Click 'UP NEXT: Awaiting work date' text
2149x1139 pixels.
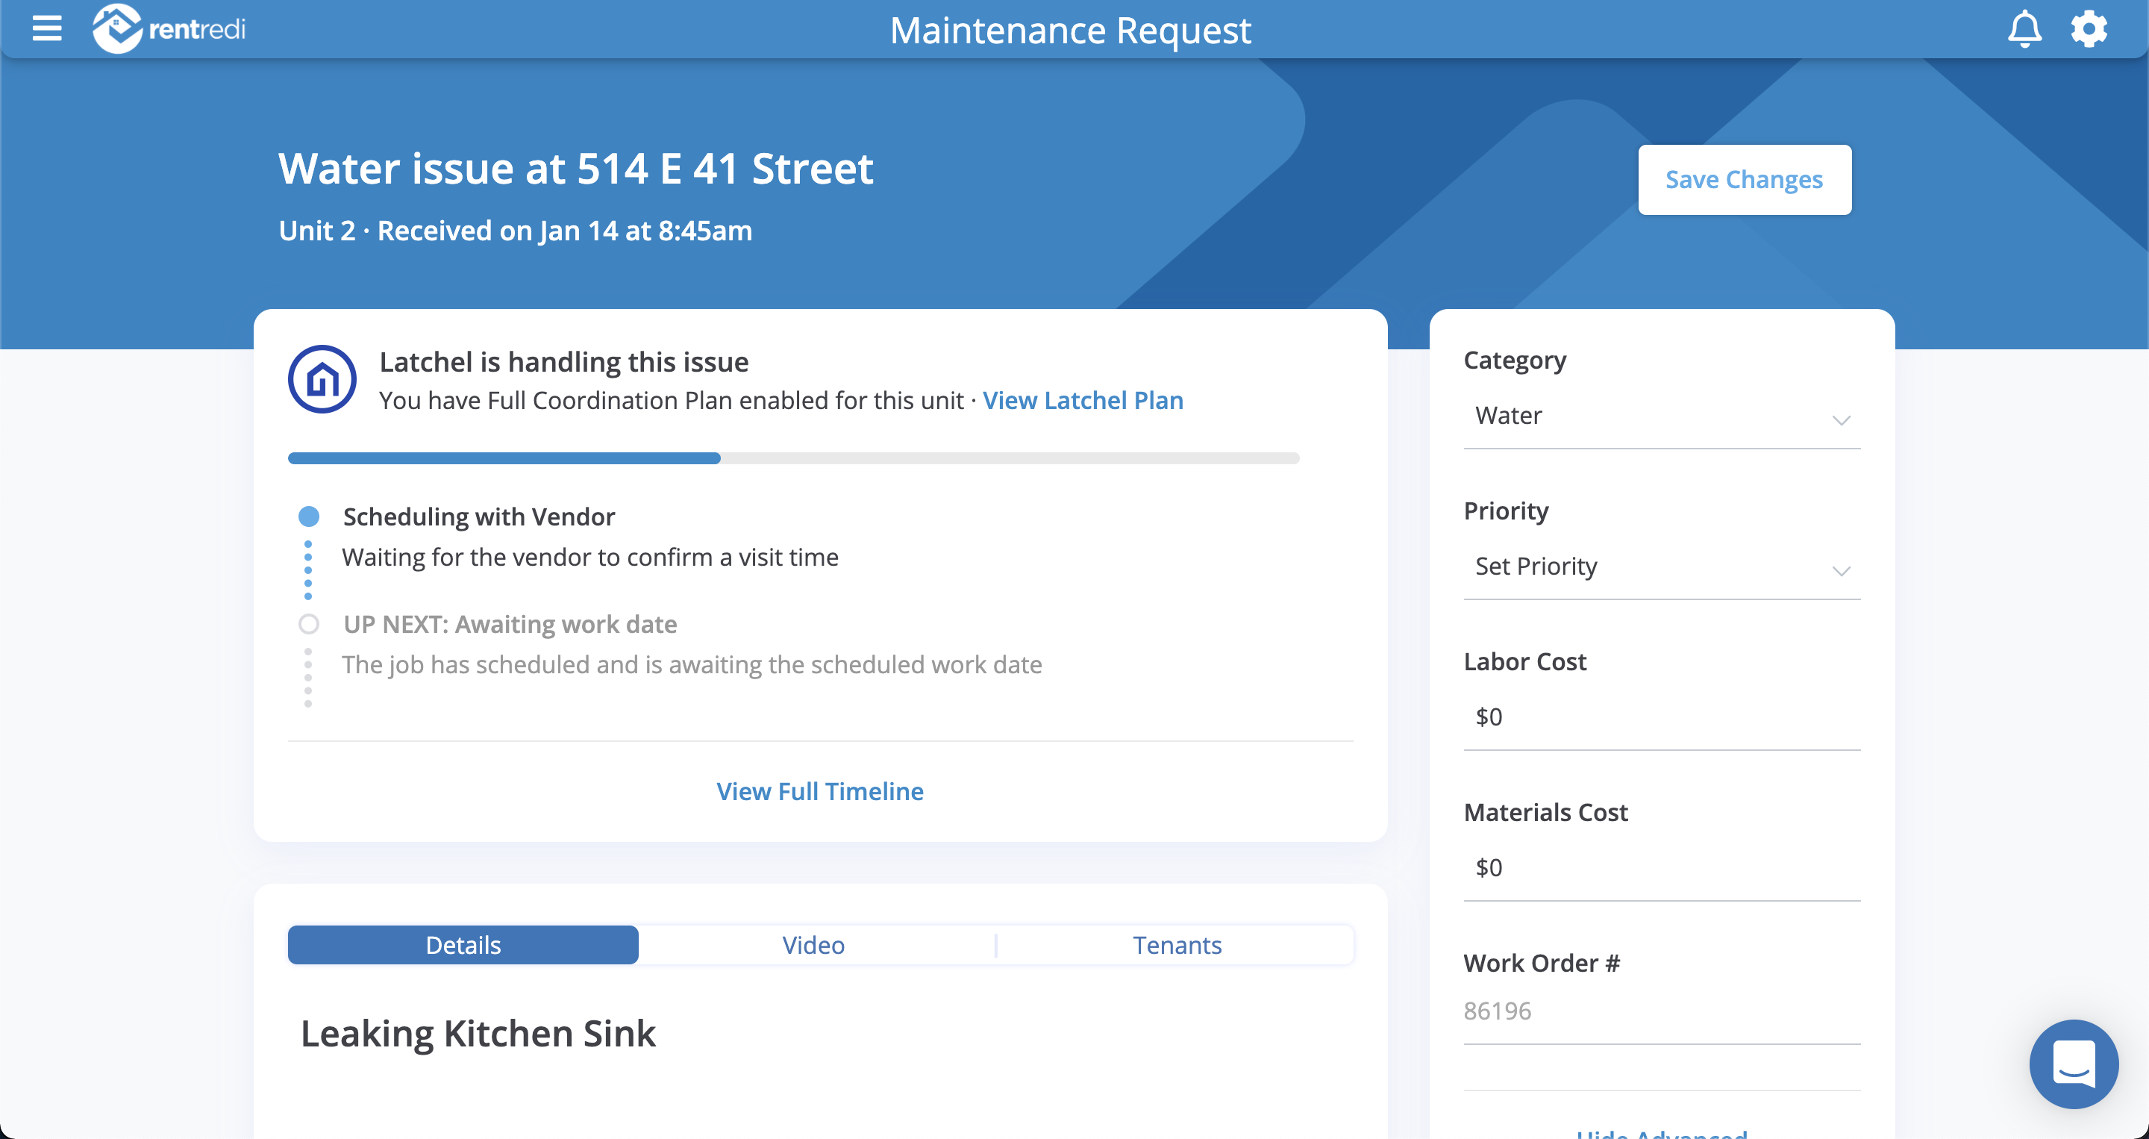point(510,624)
